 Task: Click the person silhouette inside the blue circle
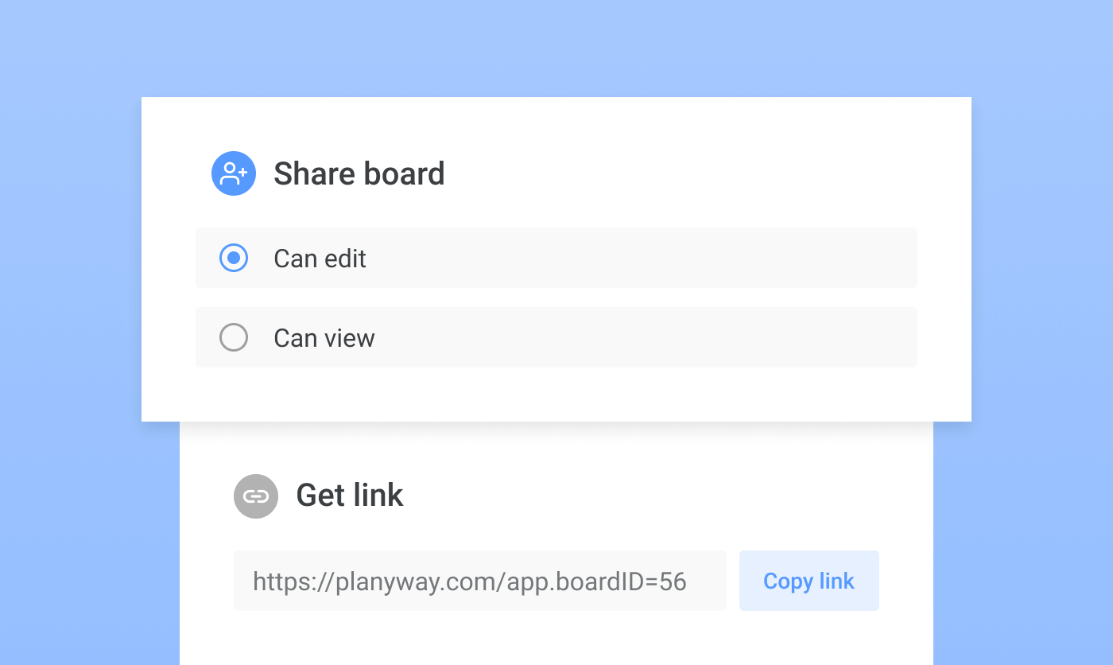click(x=230, y=173)
